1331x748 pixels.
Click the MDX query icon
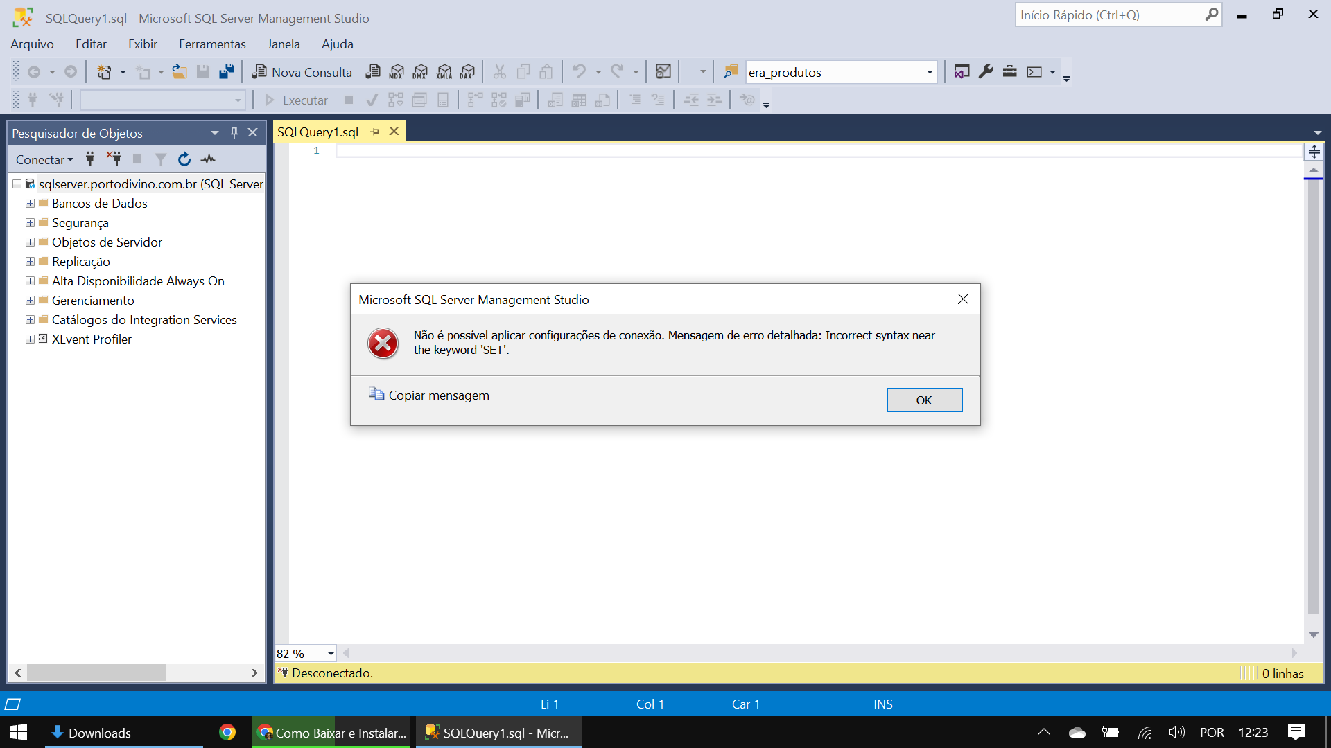[397, 71]
